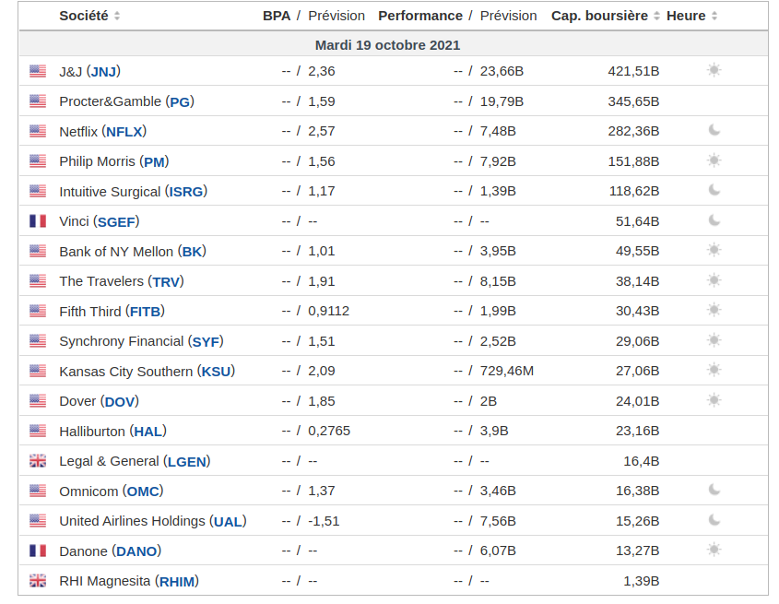
Task: Click the moon icon in the Intuitive Surgical row
Action: 714,190
